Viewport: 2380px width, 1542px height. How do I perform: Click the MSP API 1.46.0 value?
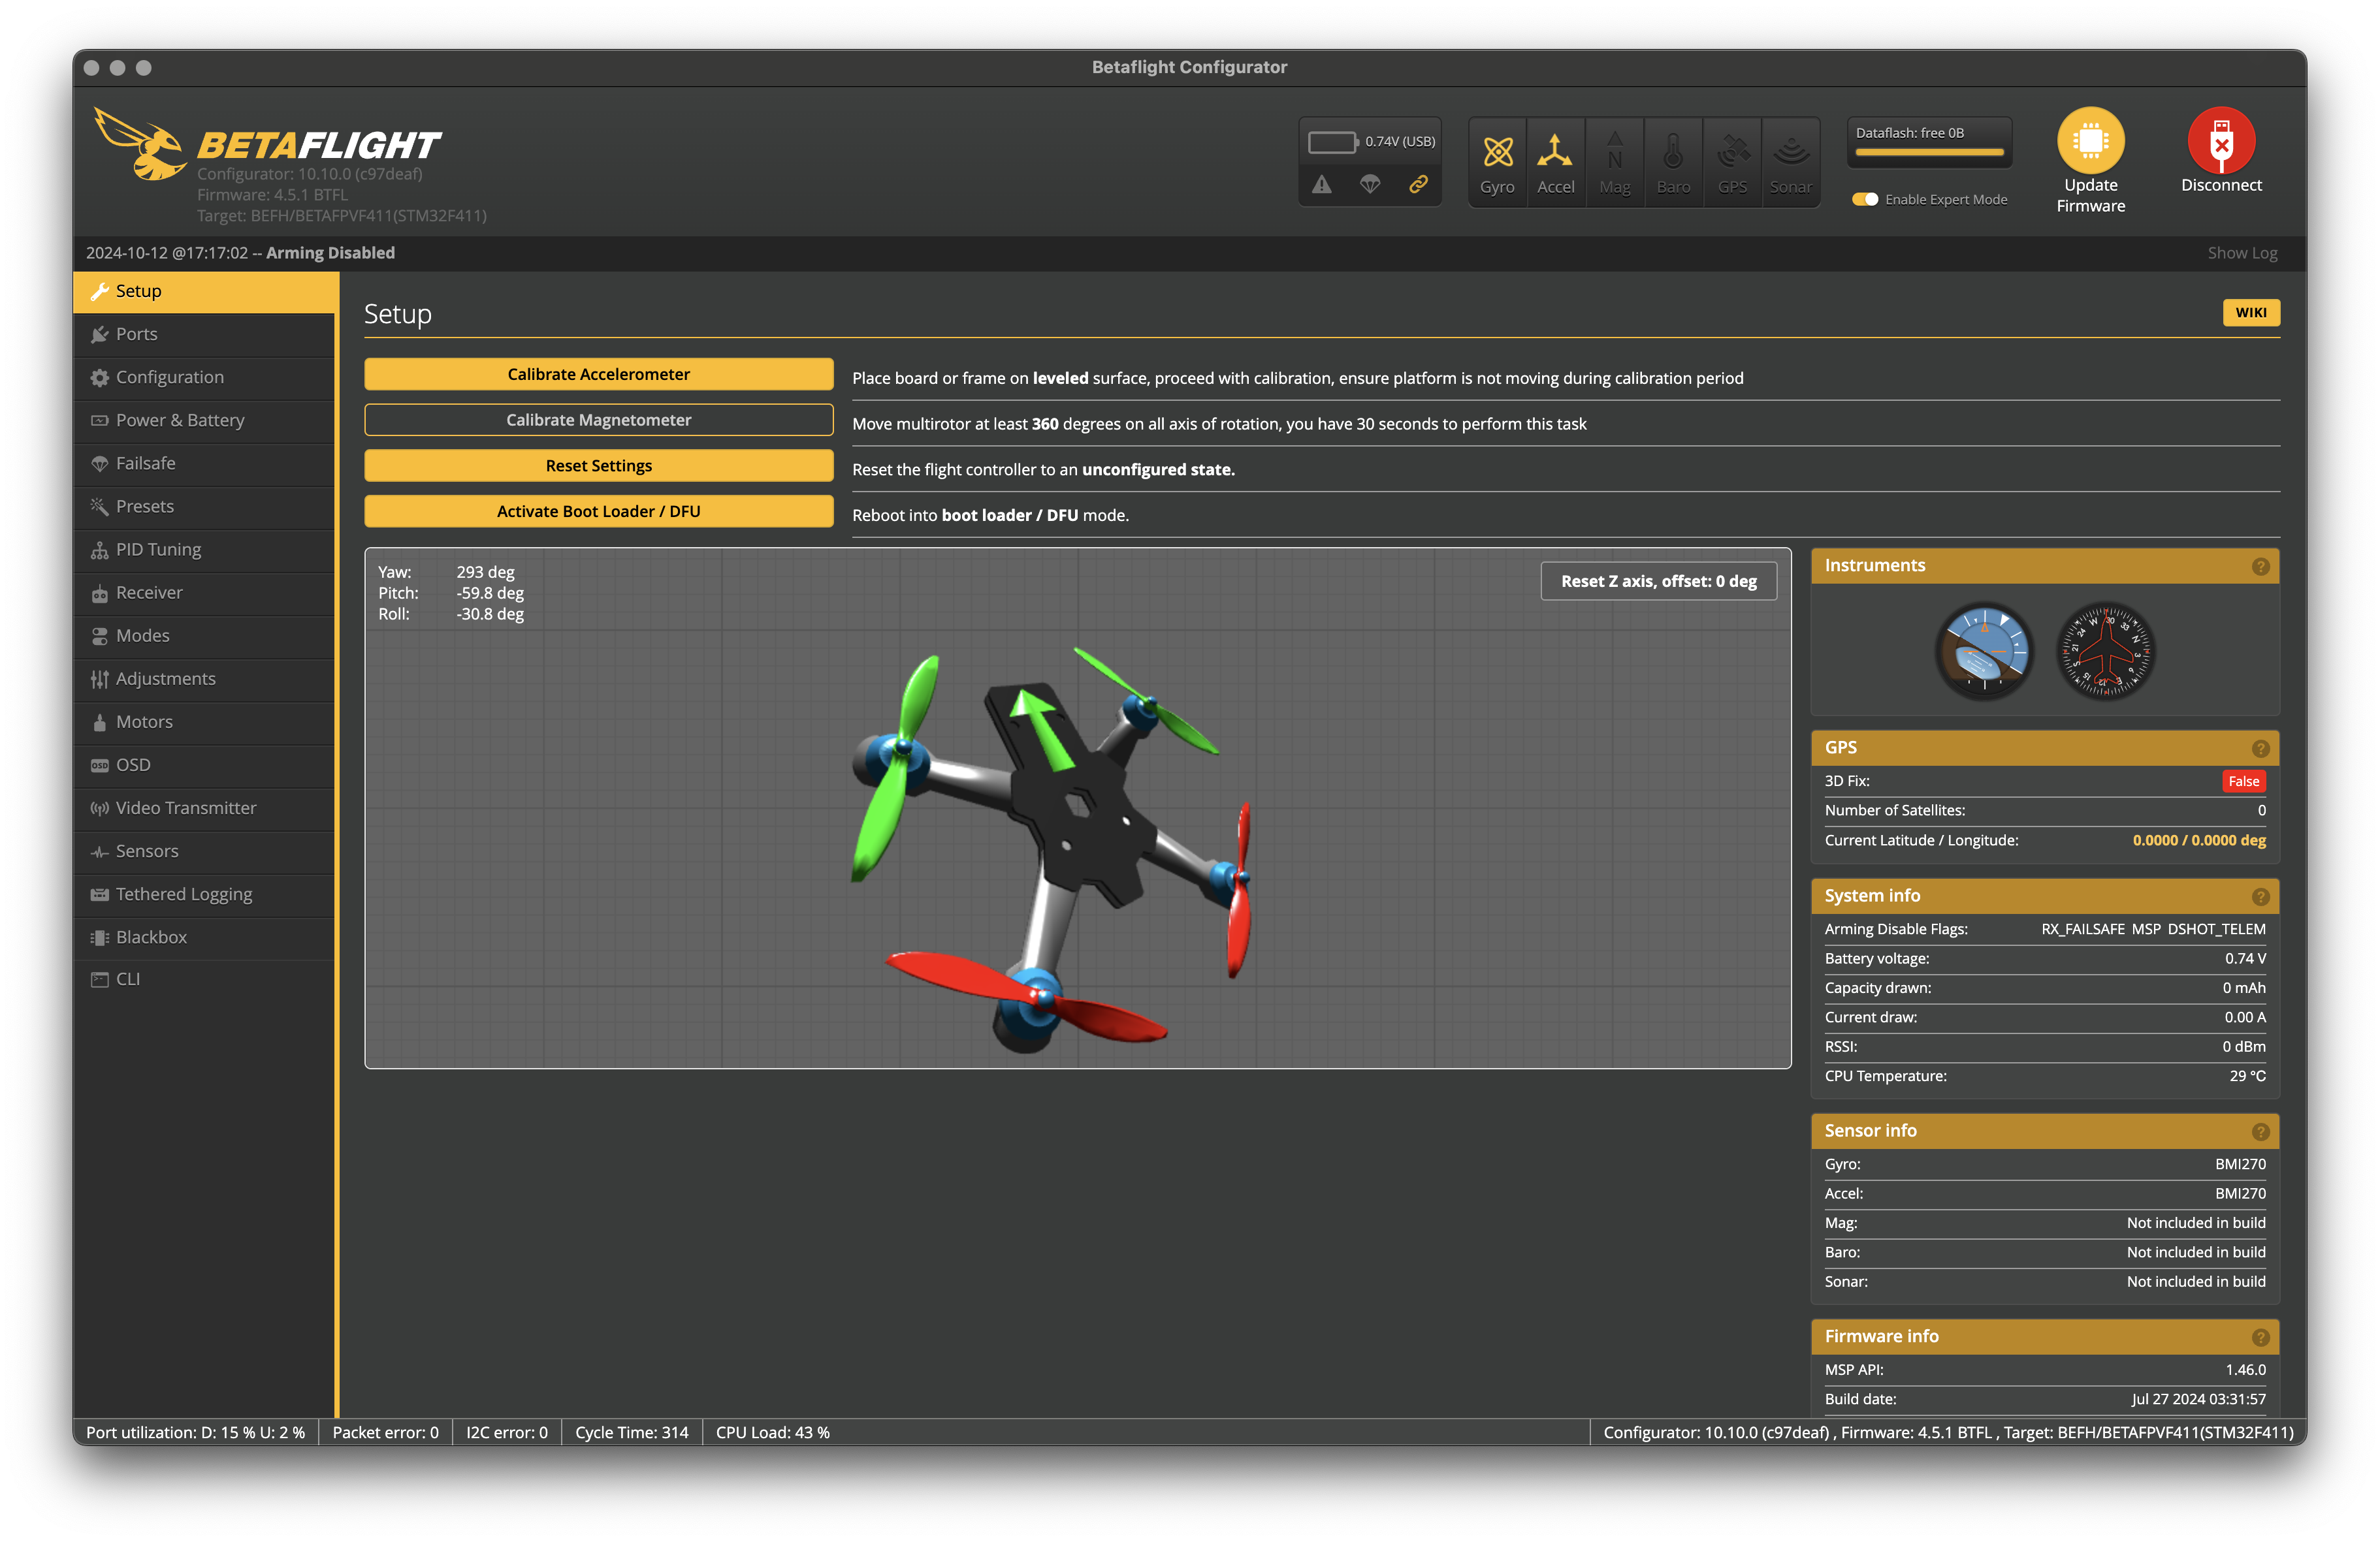click(2245, 1370)
